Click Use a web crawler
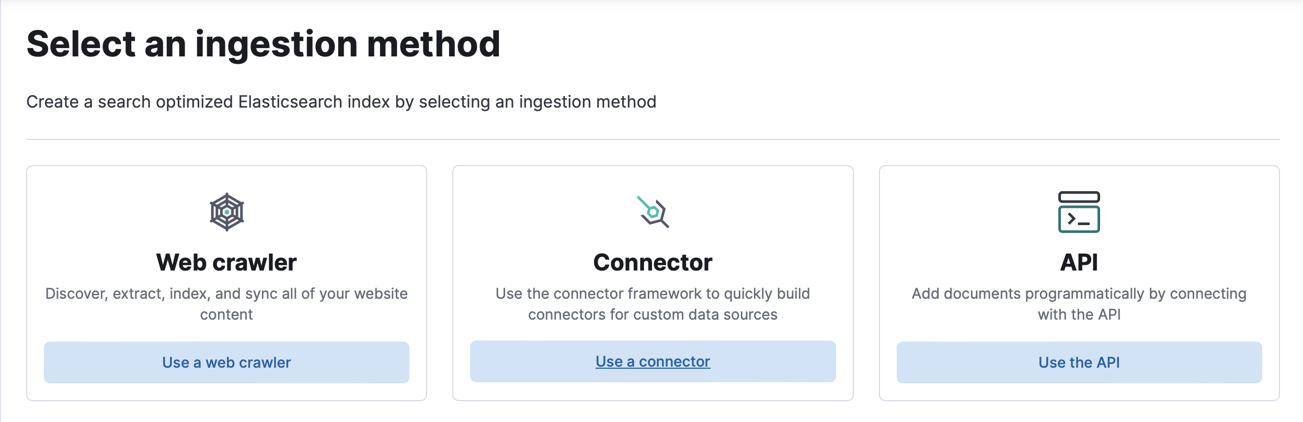Viewport: 1303px width, 422px height. click(226, 362)
